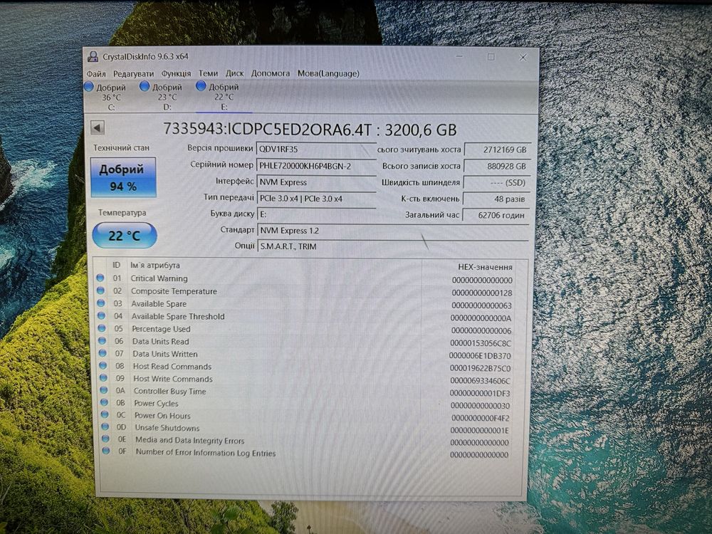Select the Data Units Read row
Image resolution: width=712 pixels, height=534 pixels.
click(x=304, y=342)
